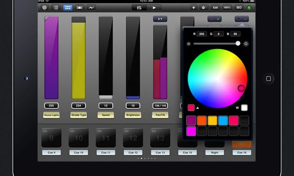The height and width of the screenshot is (176, 294).
Task: Select the white W color swatch
Action: [244, 108]
